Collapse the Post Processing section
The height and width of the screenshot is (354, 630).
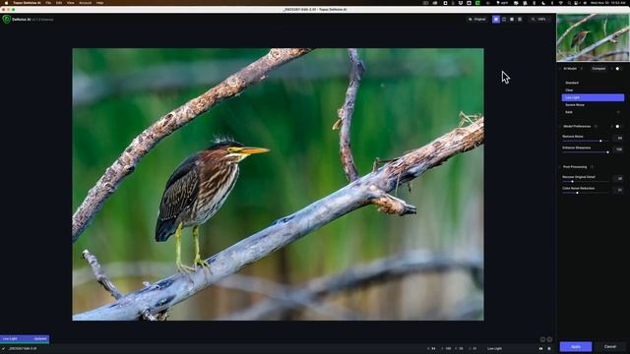click(x=560, y=167)
